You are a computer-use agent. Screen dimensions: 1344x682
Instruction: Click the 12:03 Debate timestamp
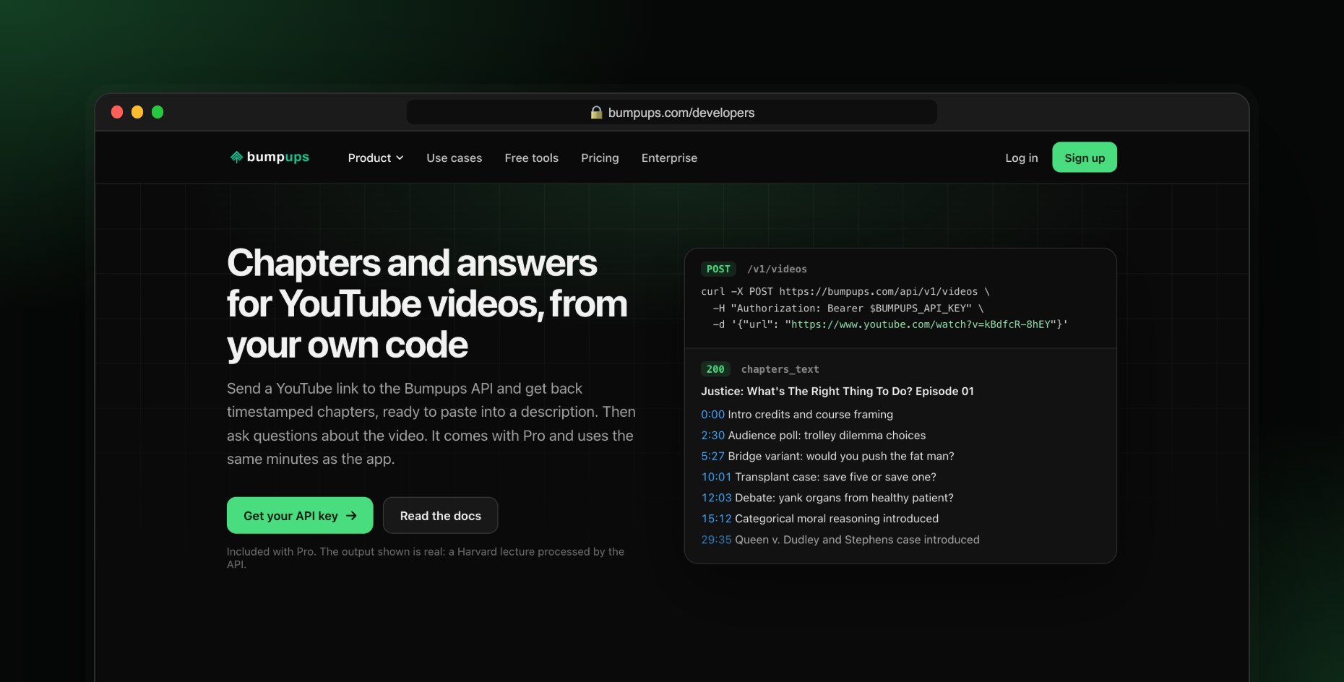point(716,498)
